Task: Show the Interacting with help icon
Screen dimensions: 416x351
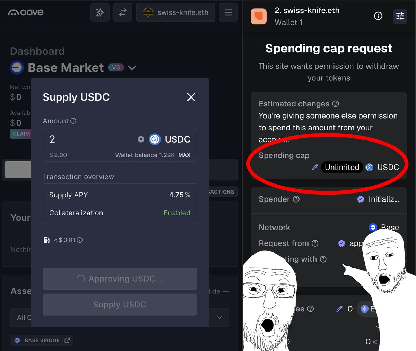Action: tap(323, 259)
